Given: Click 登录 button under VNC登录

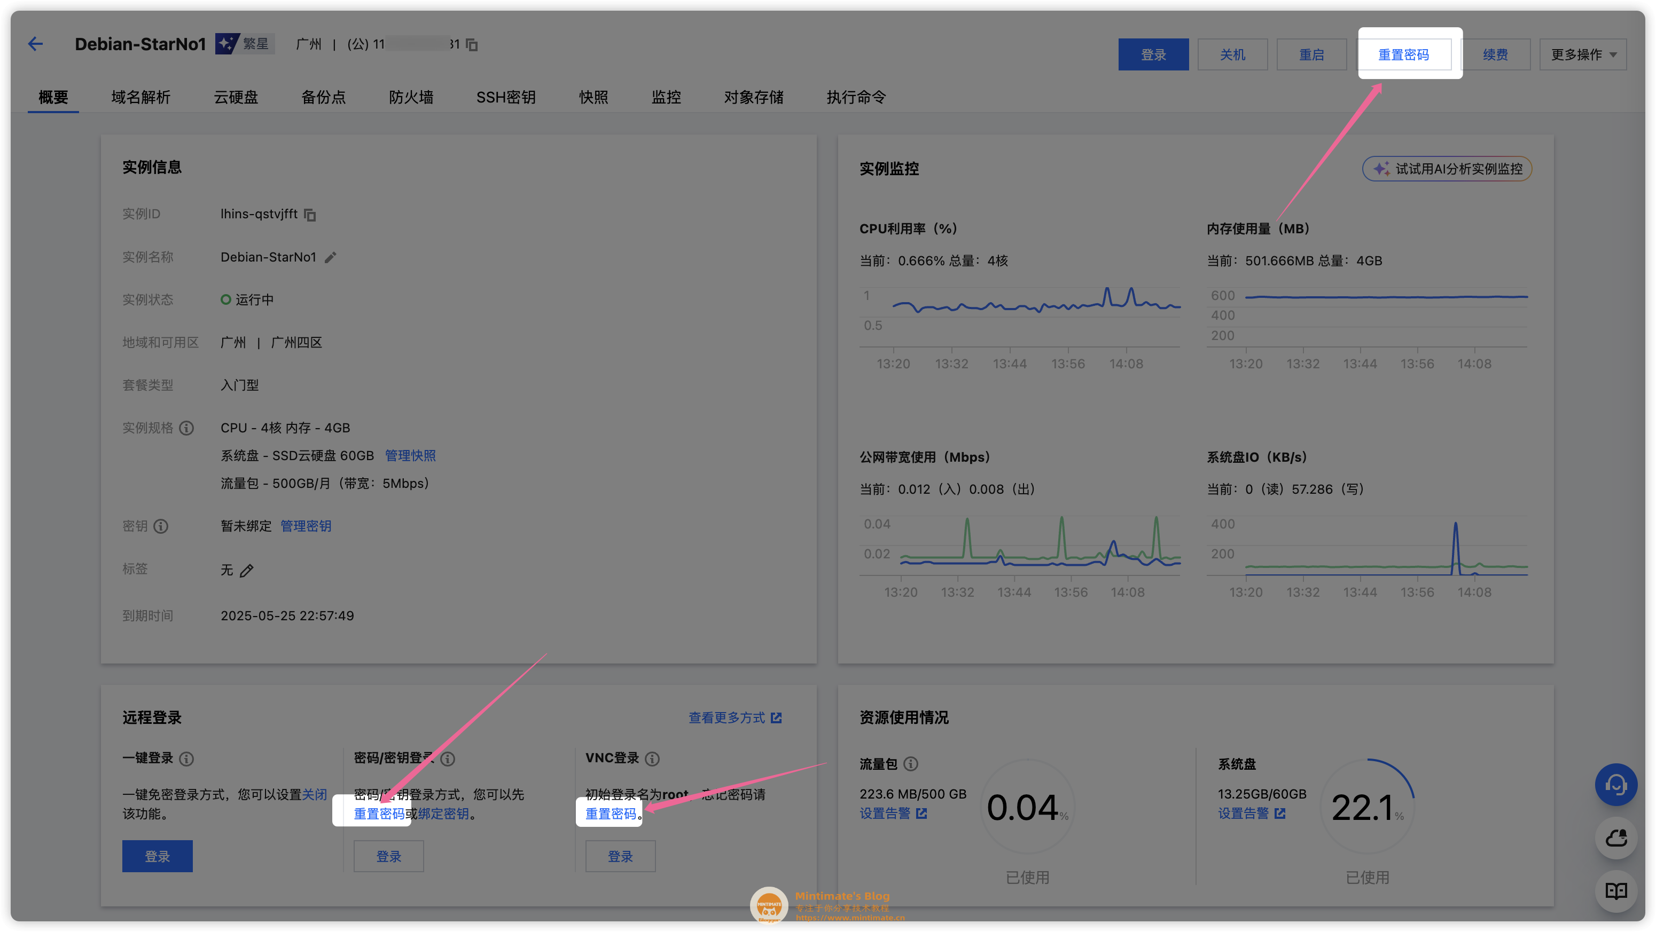Looking at the screenshot, I should click(x=620, y=857).
